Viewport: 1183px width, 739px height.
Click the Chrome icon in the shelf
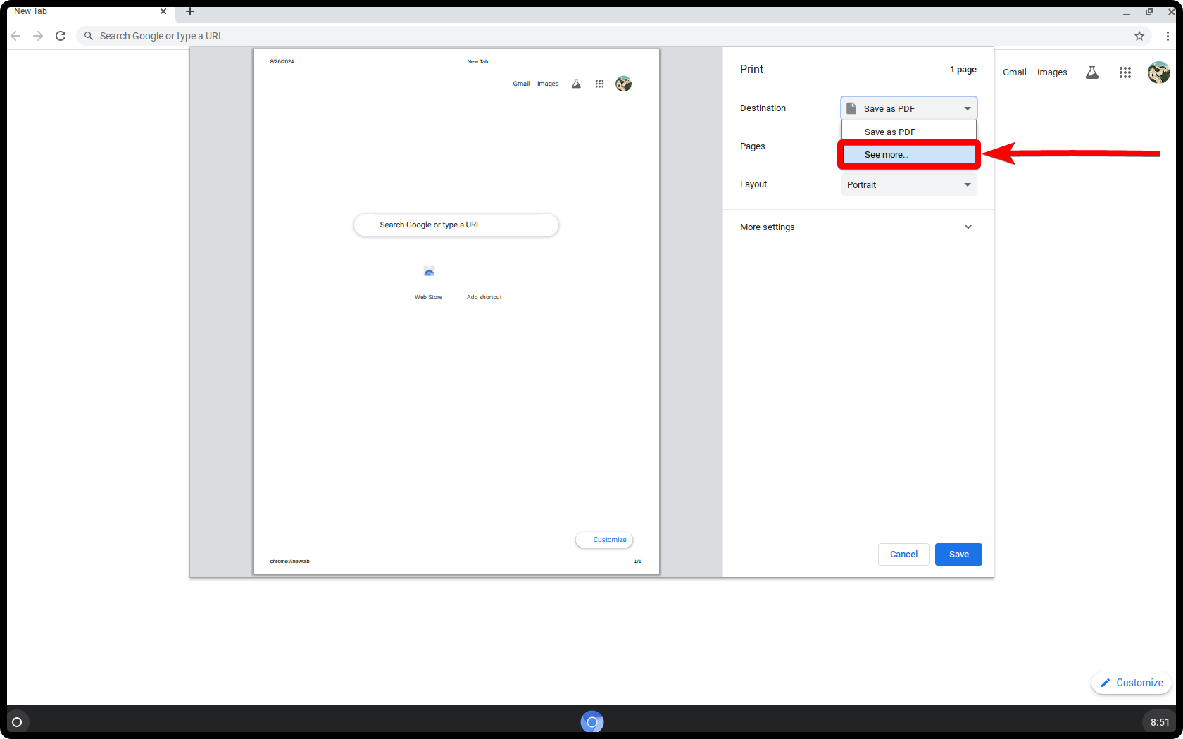click(x=592, y=722)
